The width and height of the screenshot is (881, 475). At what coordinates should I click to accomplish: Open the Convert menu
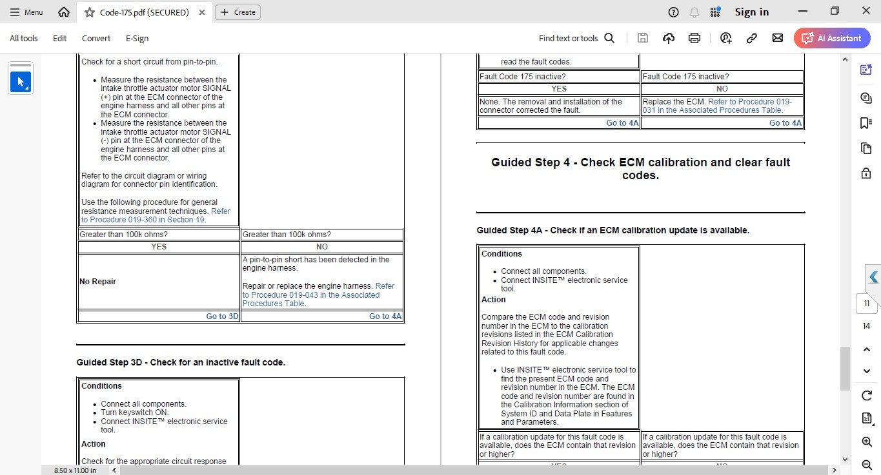point(96,38)
